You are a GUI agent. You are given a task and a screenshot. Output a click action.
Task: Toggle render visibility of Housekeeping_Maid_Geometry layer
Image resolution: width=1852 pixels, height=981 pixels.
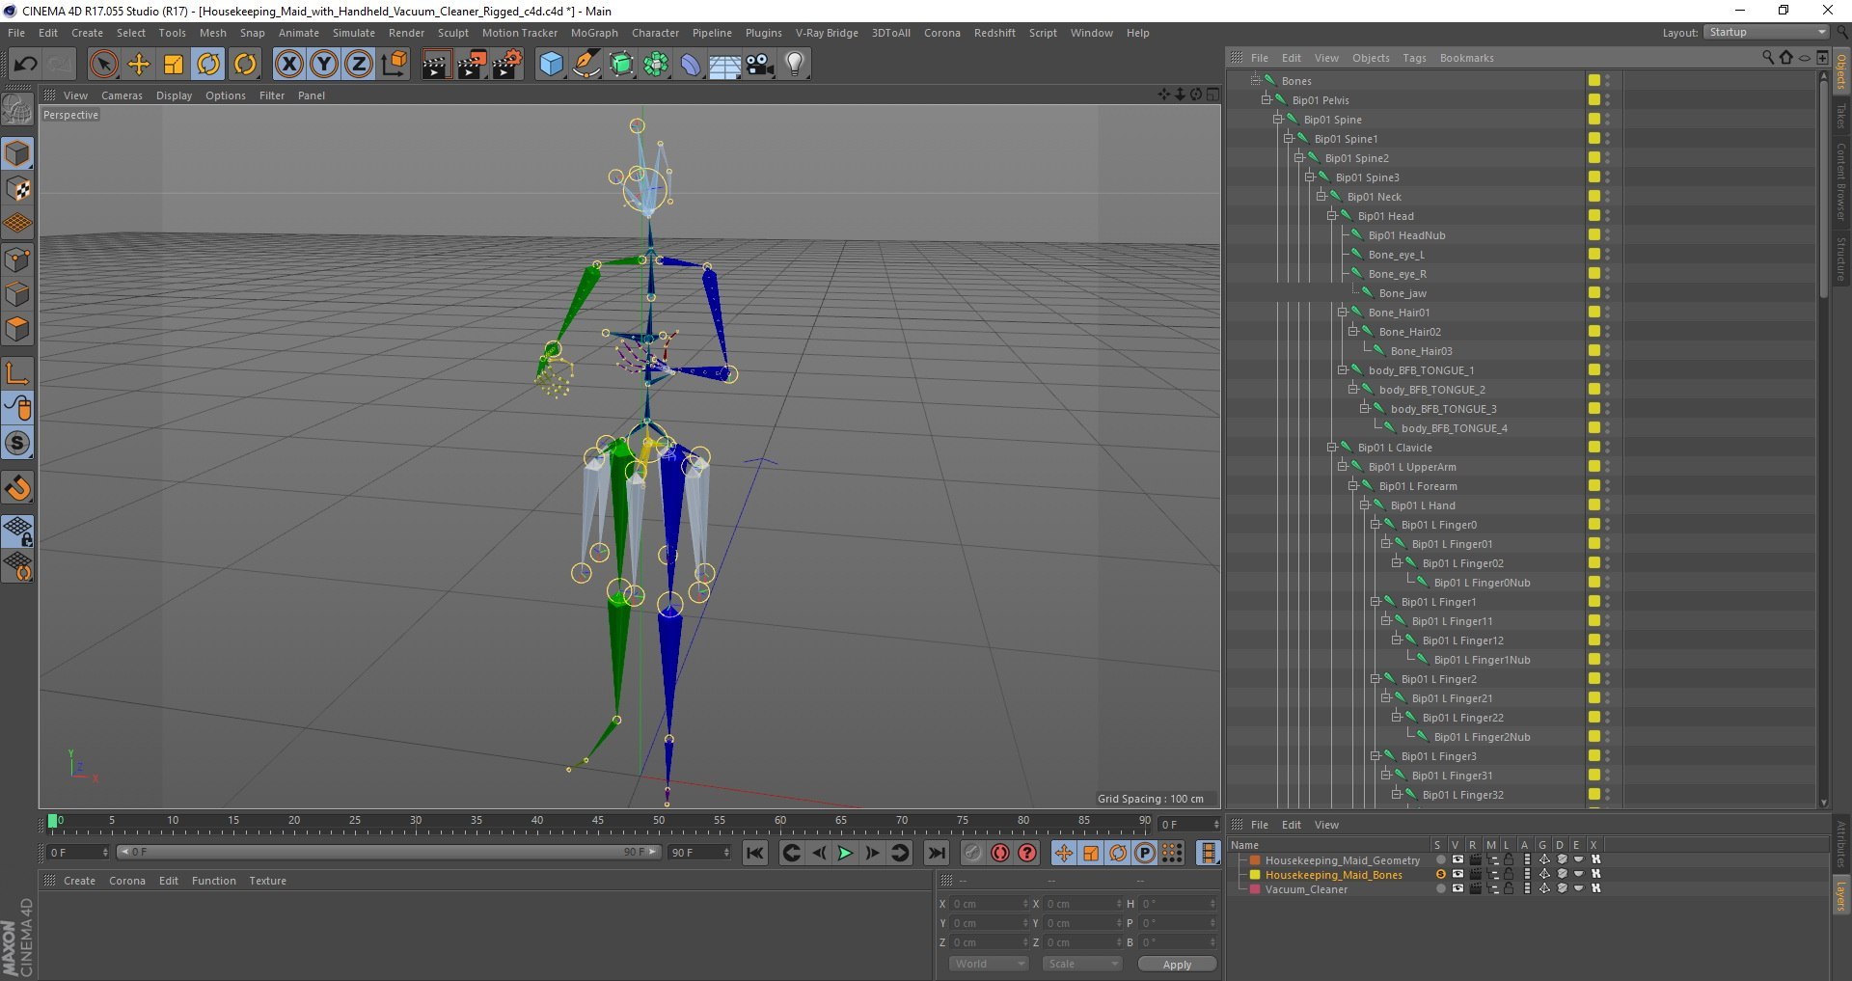click(1475, 859)
